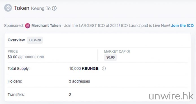
Task: Follow the Join the ICO link
Action: [x=182, y=26]
